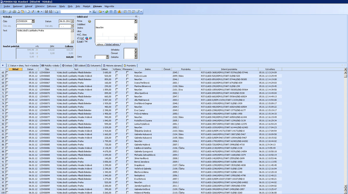348x194 pixels.
Task: Click the gold coins icon in toolbar
Action: pyautogui.click(x=119, y=12)
